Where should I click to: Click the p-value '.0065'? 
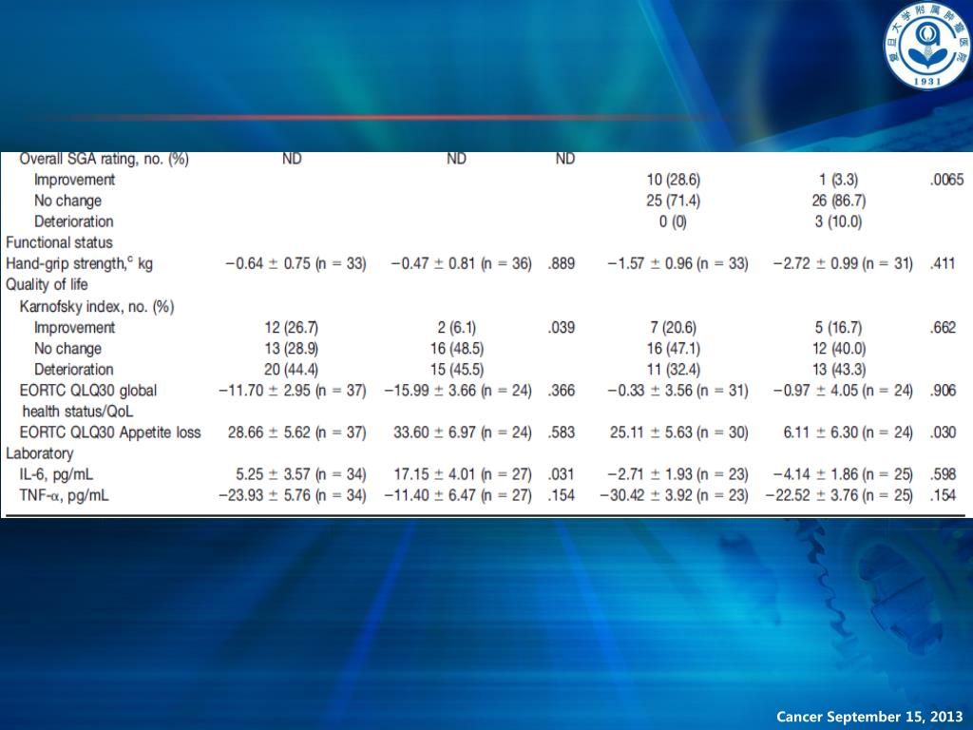(947, 180)
